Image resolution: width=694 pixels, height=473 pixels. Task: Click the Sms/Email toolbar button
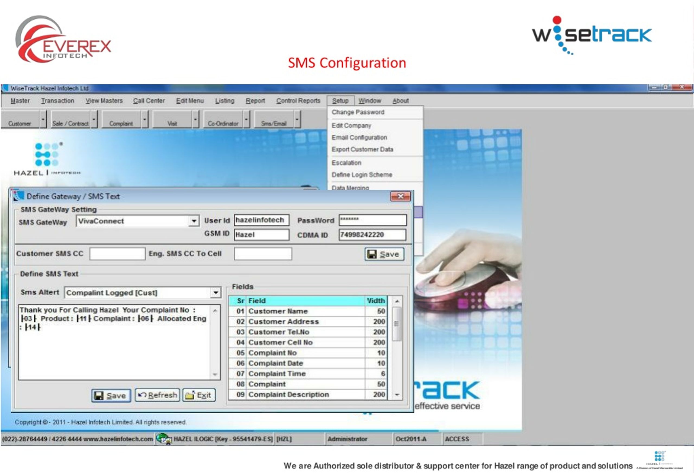coord(274,120)
